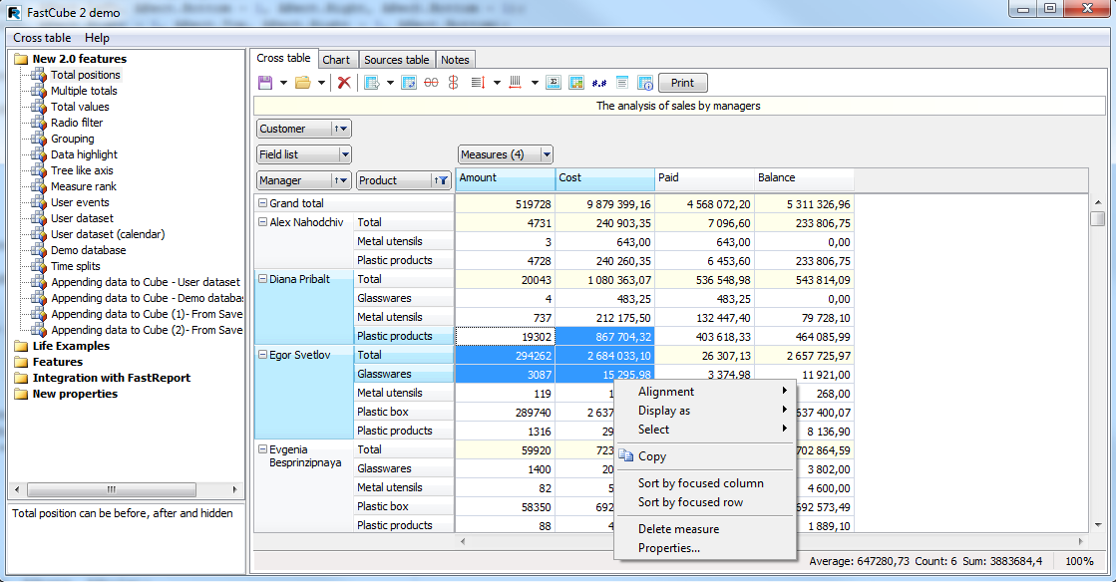Open the Cross table menu
This screenshot has height=582, width=1116.
(x=42, y=38)
